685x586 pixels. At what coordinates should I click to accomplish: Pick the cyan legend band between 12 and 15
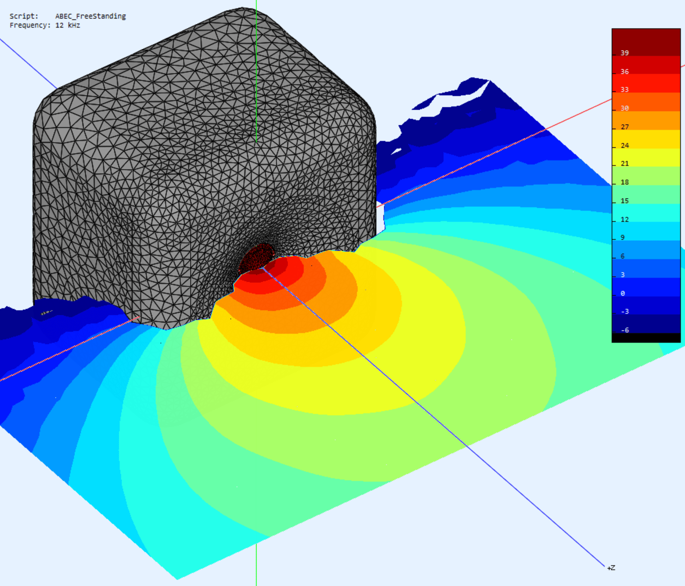click(646, 213)
